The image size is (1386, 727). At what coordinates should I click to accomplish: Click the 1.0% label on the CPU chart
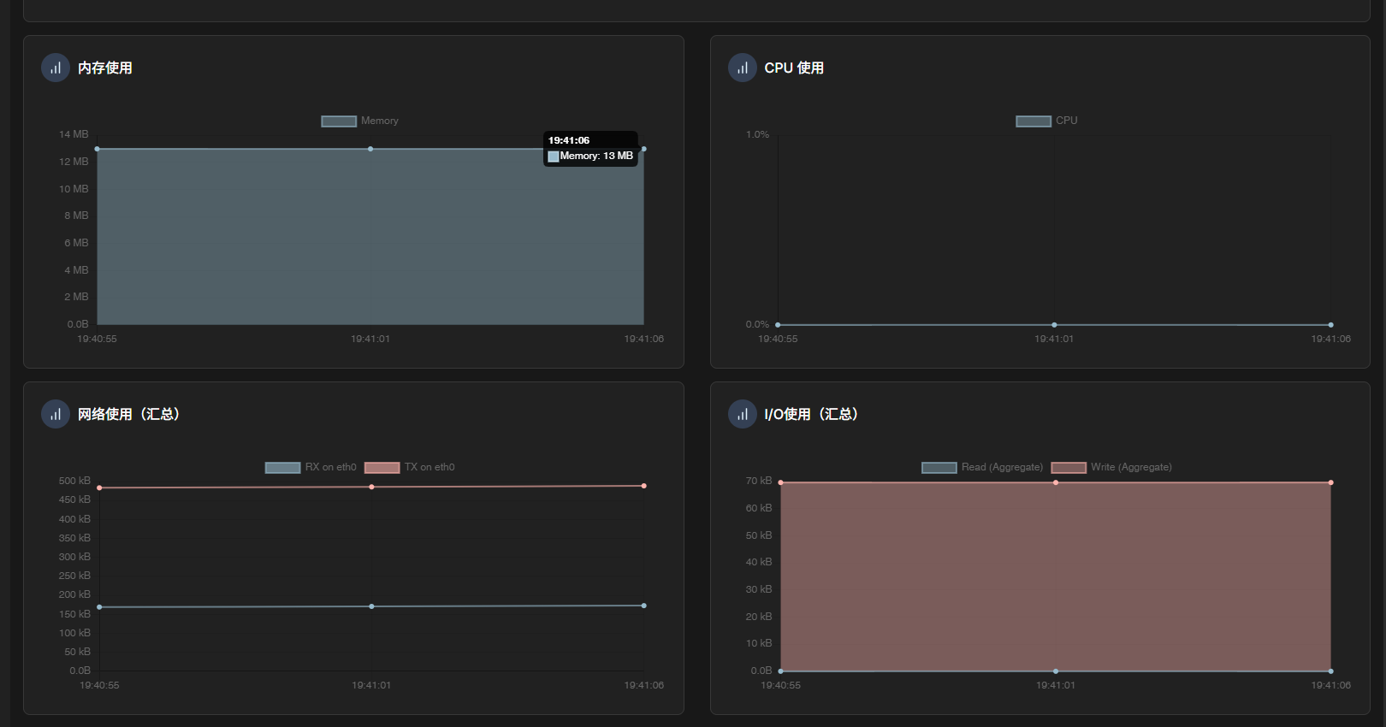pyautogui.click(x=757, y=134)
